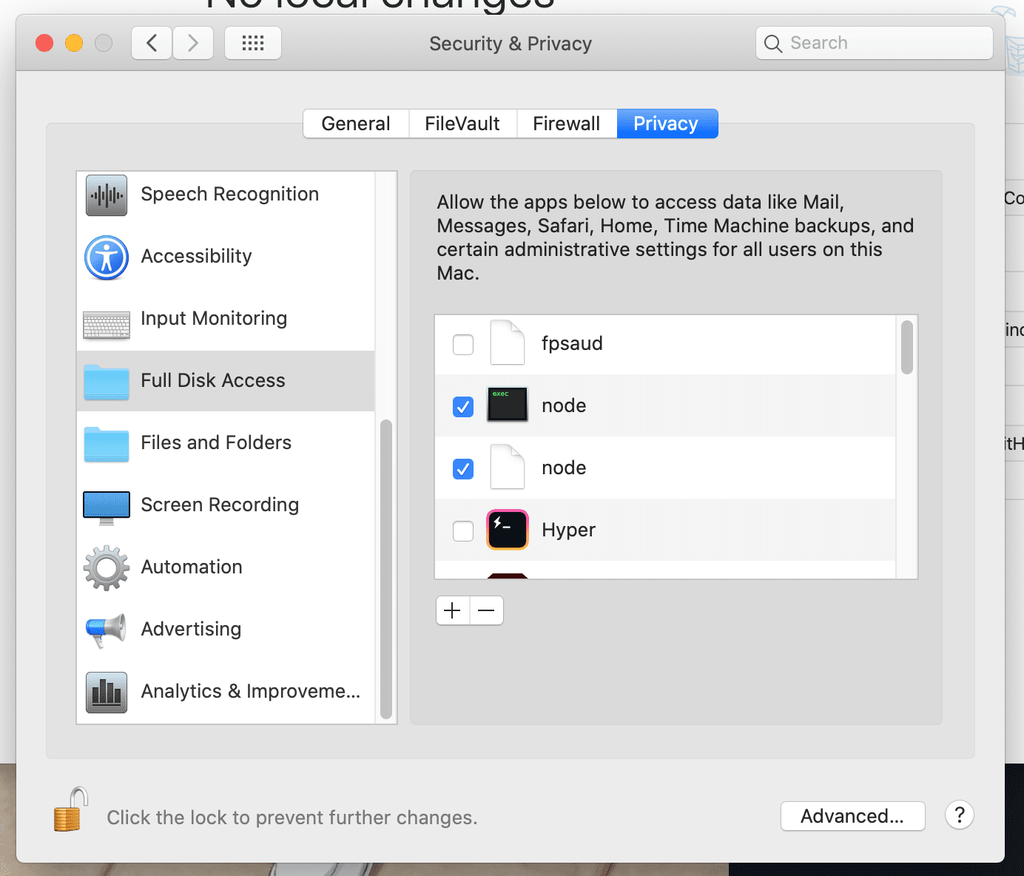The image size is (1024, 876).
Task: Click the Input Monitoring keyboard icon
Action: point(107,325)
